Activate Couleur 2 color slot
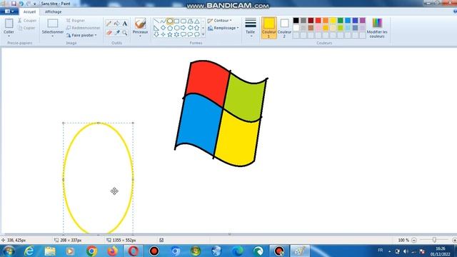This screenshot has width=457, height=257. point(284,28)
